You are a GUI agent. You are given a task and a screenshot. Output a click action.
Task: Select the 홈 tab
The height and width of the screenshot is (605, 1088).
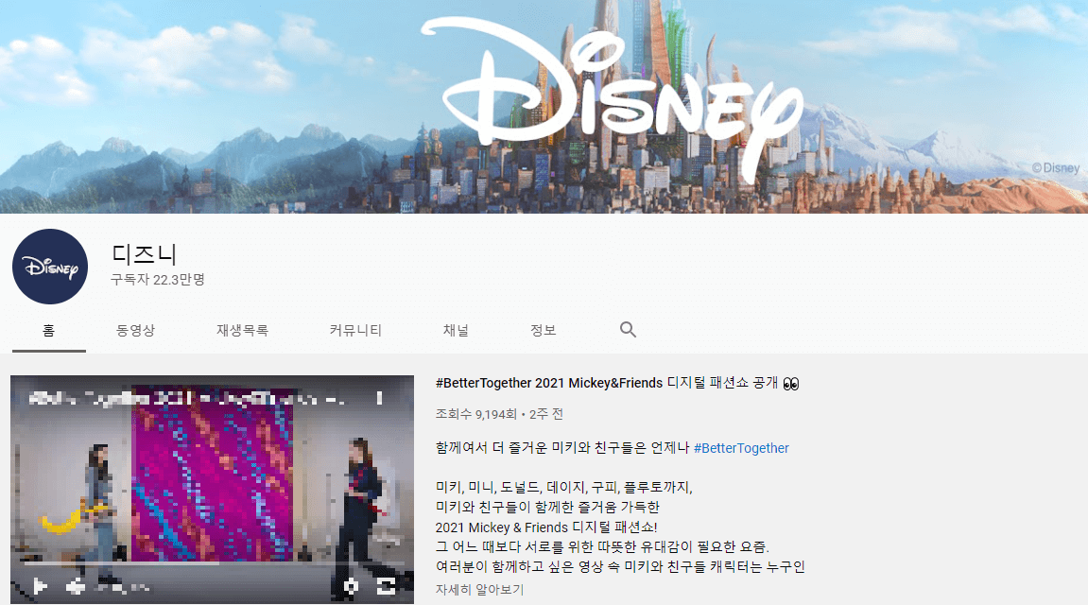click(48, 329)
